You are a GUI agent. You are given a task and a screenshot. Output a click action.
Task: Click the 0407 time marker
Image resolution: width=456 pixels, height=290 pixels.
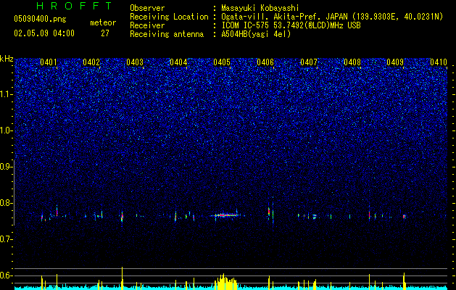coord(309,62)
